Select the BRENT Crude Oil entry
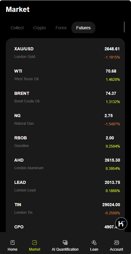 pos(65,97)
